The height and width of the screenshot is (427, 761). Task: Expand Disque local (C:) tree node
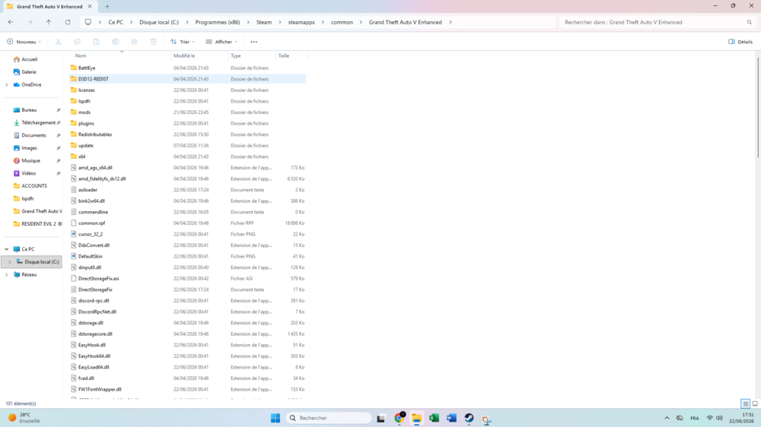tap(9, 262)
